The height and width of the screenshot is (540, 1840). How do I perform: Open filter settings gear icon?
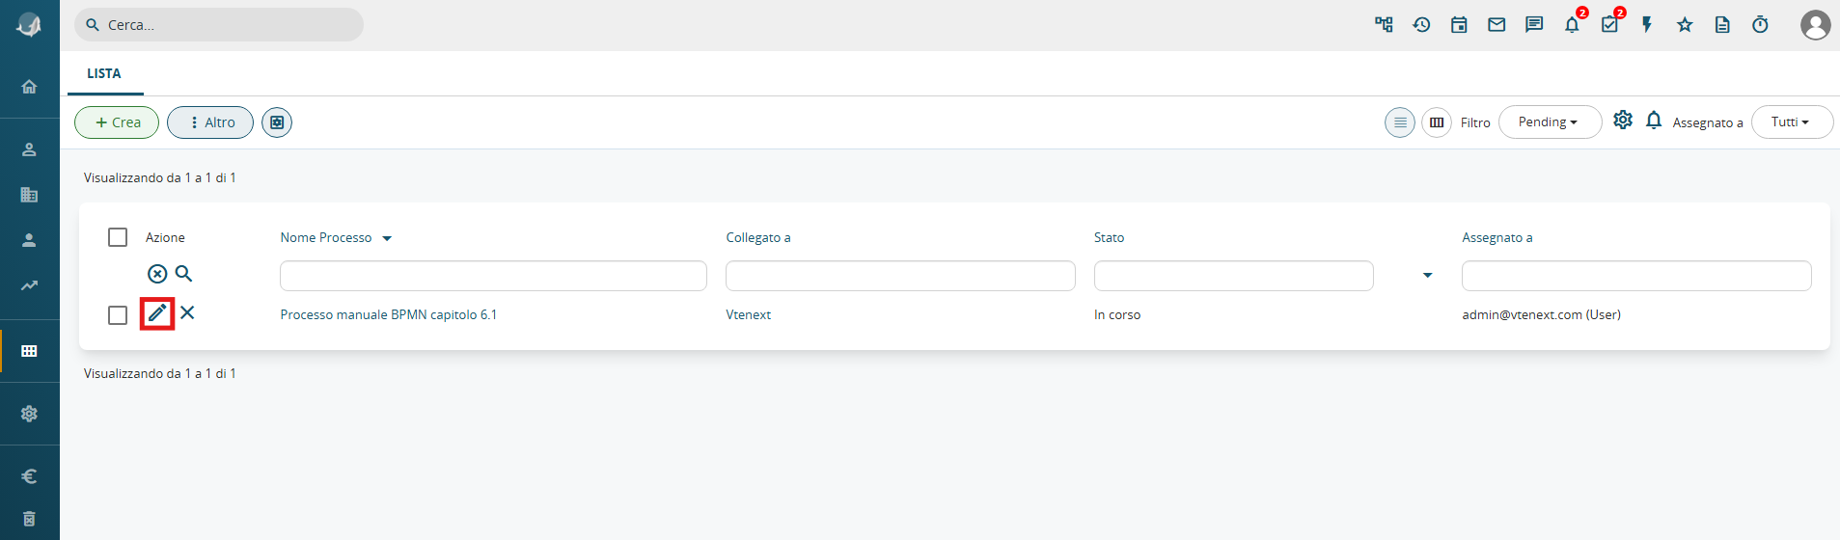pyautogui.click(x=1623, y=120)
